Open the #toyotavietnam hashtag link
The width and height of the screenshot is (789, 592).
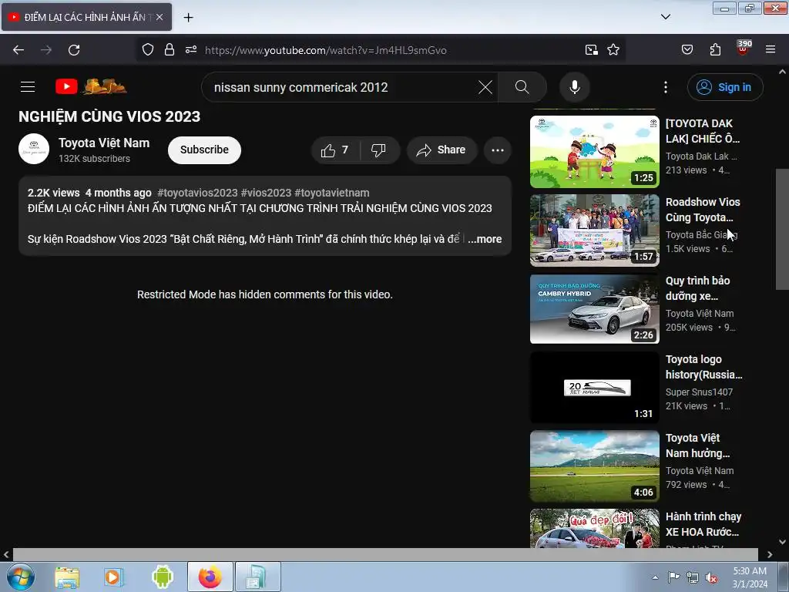coord(332,193)
